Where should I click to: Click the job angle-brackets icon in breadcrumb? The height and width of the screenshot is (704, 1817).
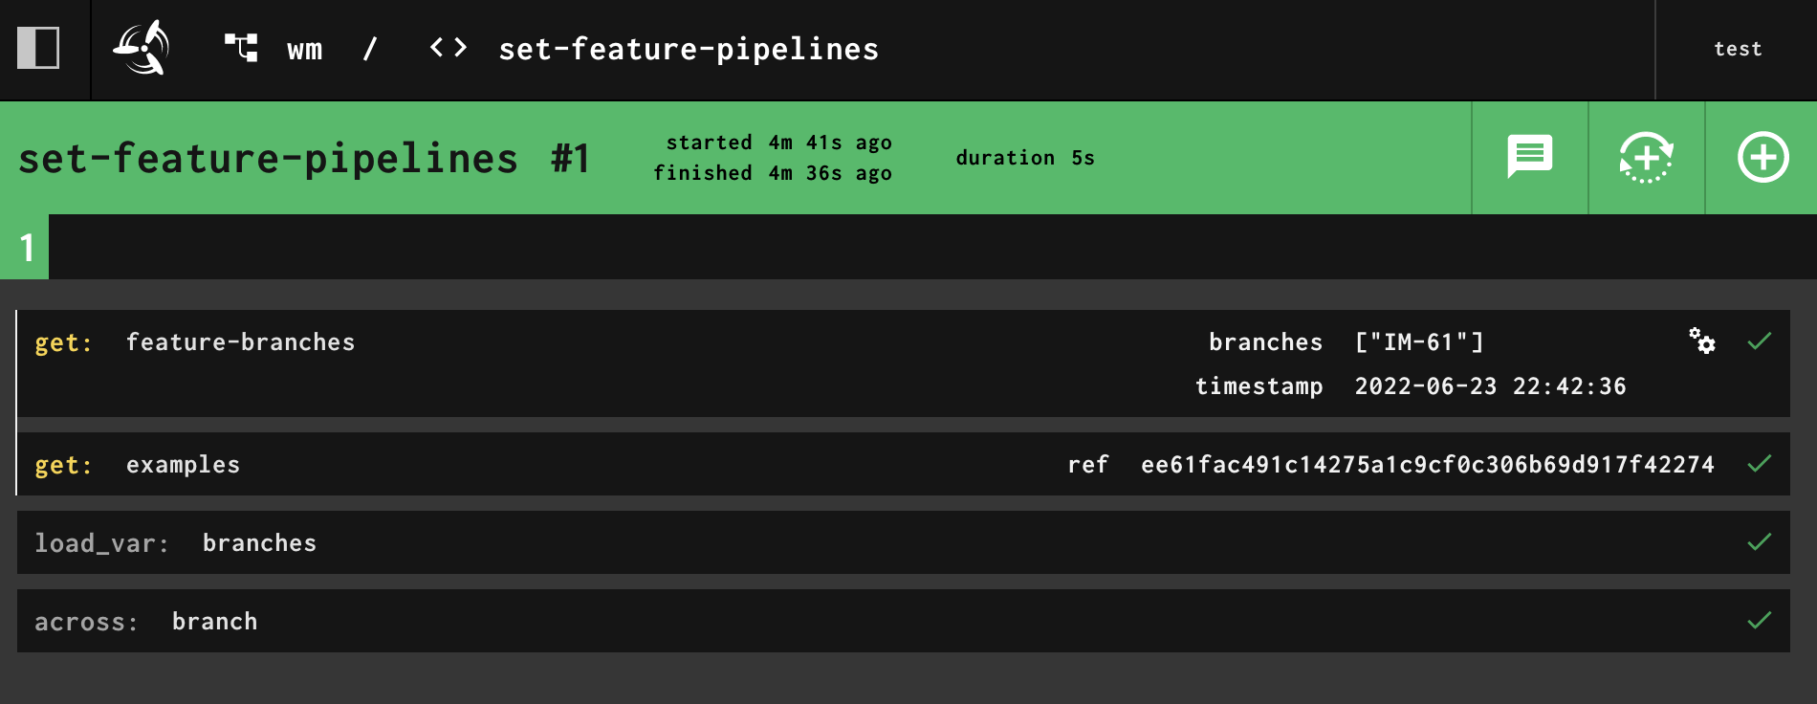click(x=450, y=49)
